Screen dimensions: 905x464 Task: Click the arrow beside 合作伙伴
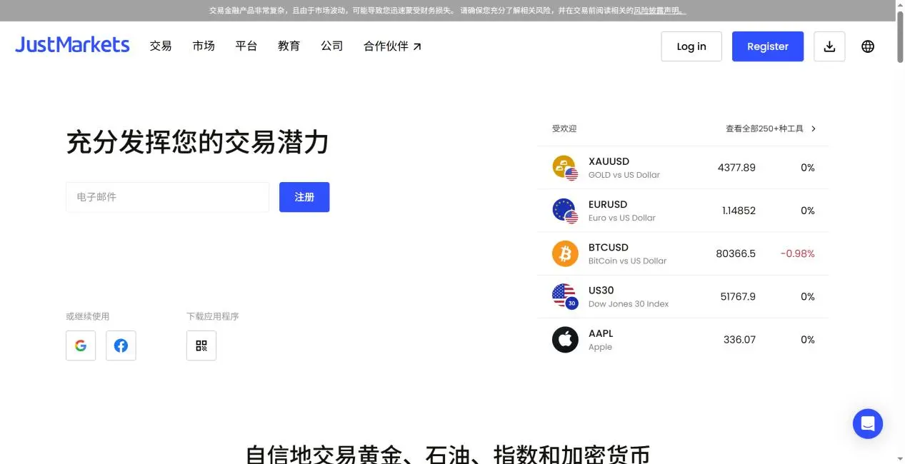coord(417,46)
